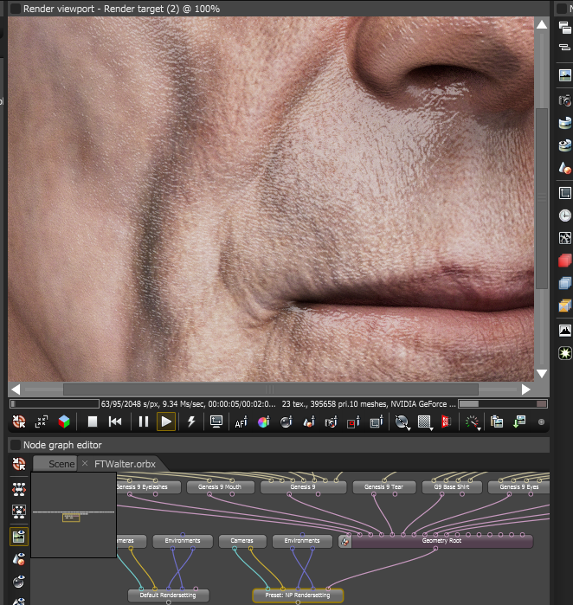Tick the Render viewport panel checkbox
The width and height of the screenshot is (573, 605).
point(16,9)
